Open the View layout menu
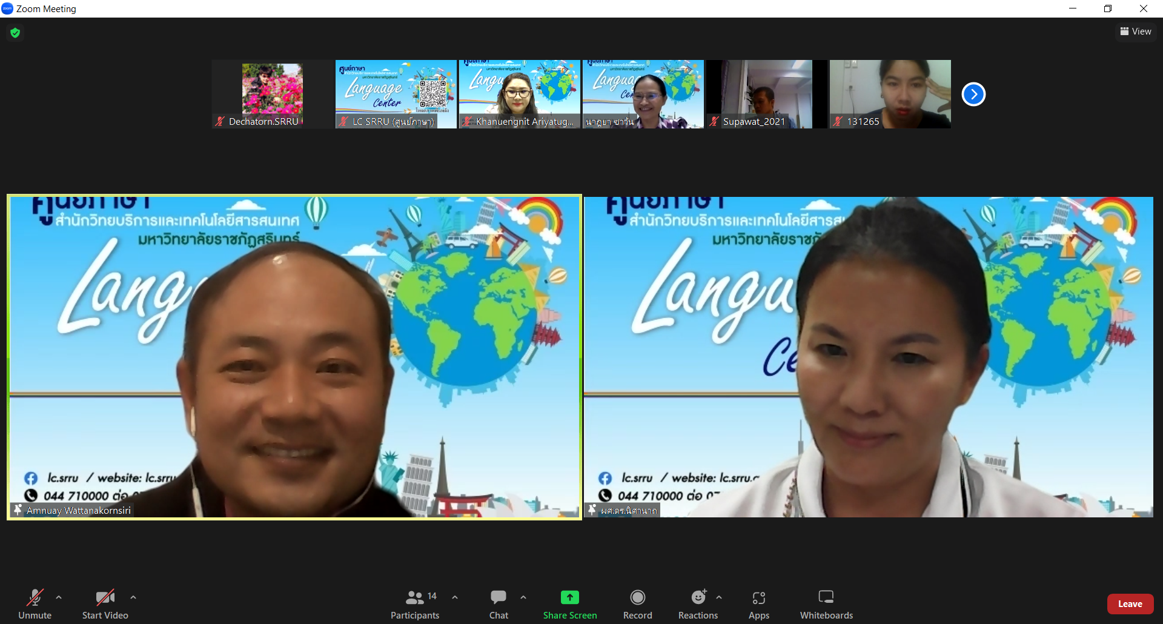Screen dimensions: 1163x624 (x=1136, y=32)
